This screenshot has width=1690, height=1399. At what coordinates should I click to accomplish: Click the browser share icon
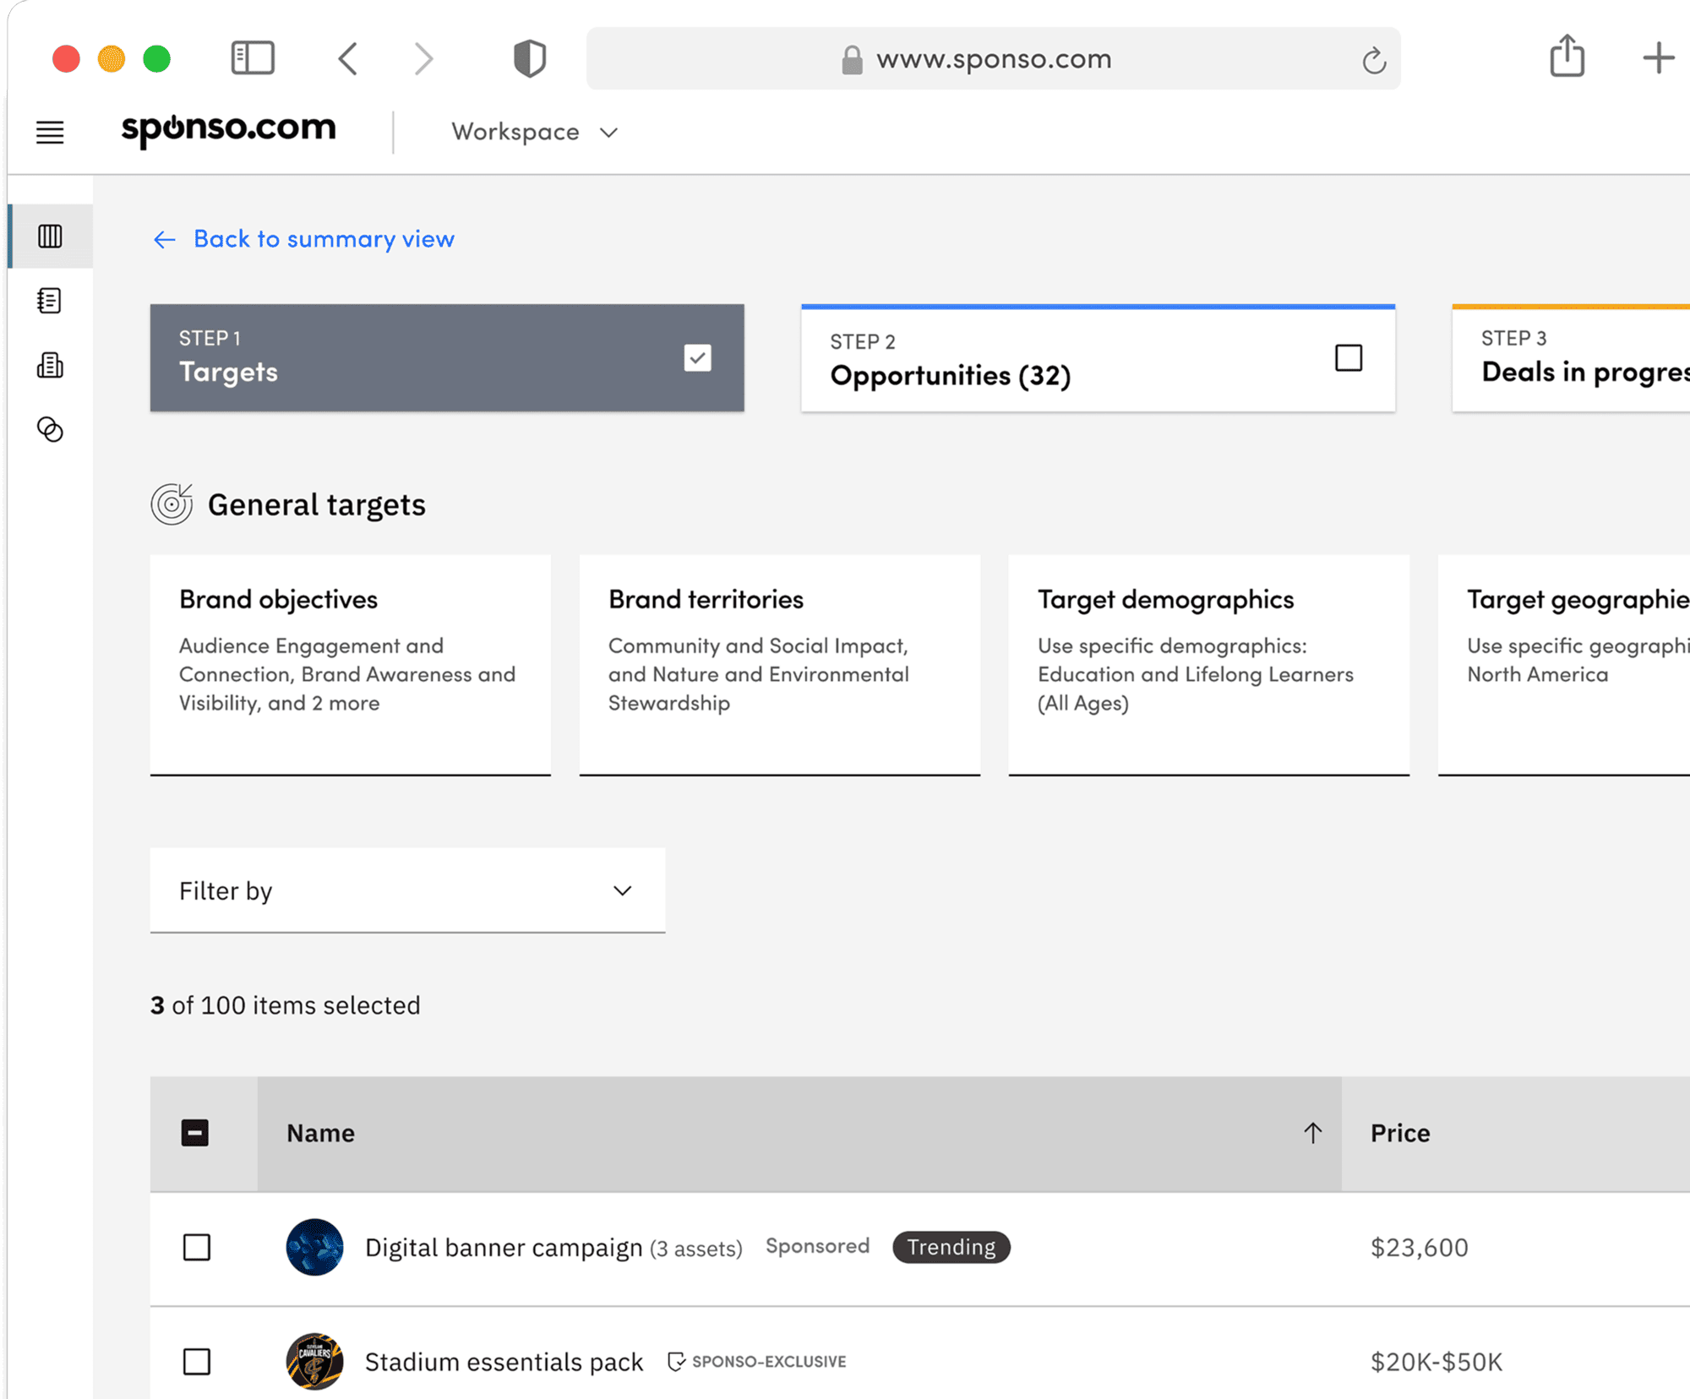pos(1567,57)
